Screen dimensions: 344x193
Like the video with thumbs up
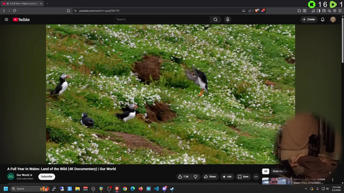[184, 177]
